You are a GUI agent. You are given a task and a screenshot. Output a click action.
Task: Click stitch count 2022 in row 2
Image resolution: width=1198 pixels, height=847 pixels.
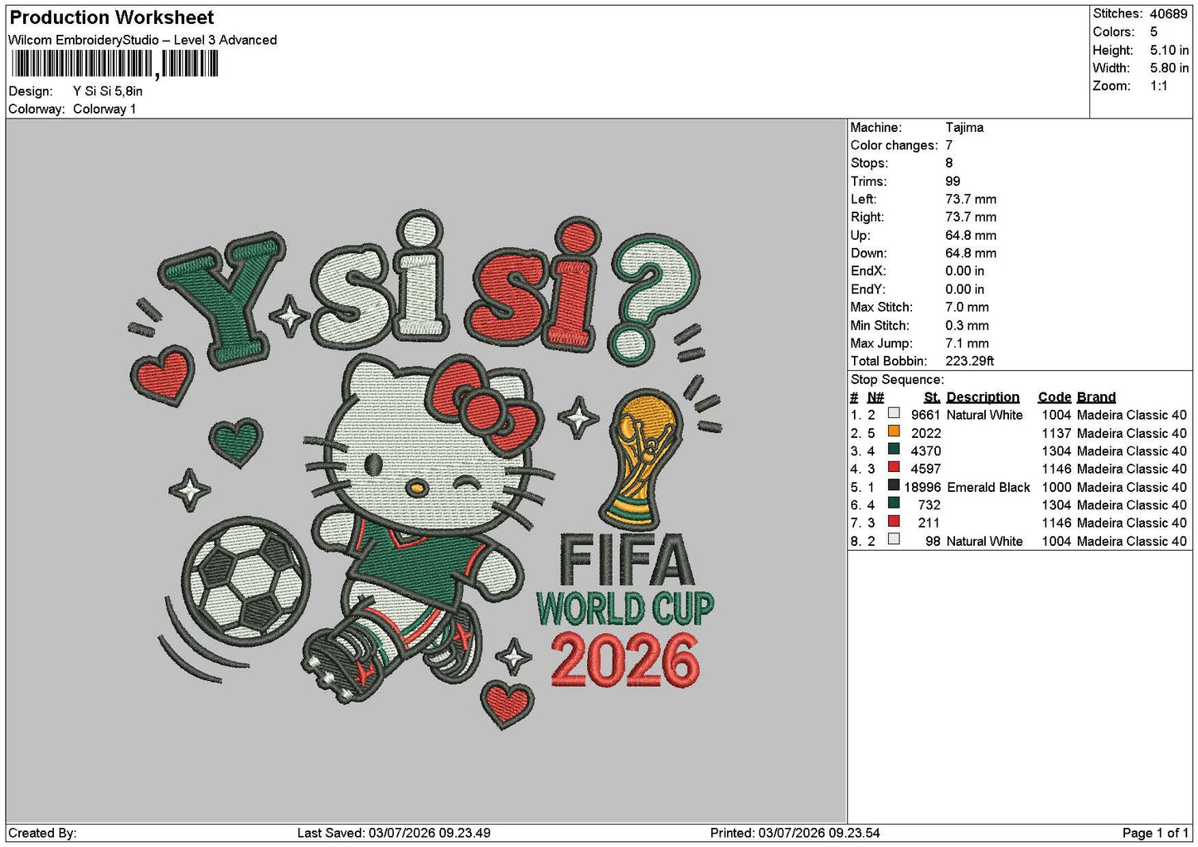pos(926,433)
